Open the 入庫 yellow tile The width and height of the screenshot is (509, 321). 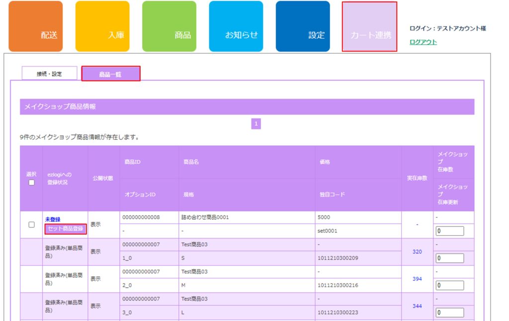pyautogui.click(x=102, y=26)
